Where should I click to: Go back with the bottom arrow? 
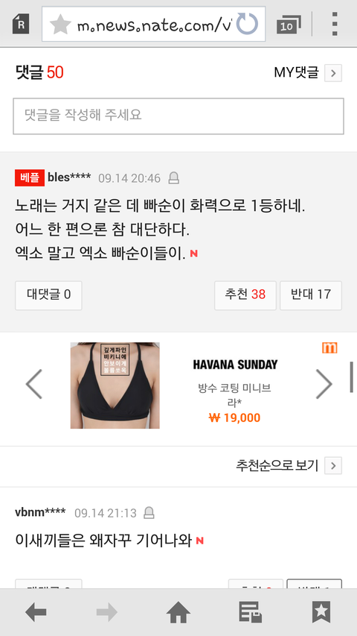(36, 612)
